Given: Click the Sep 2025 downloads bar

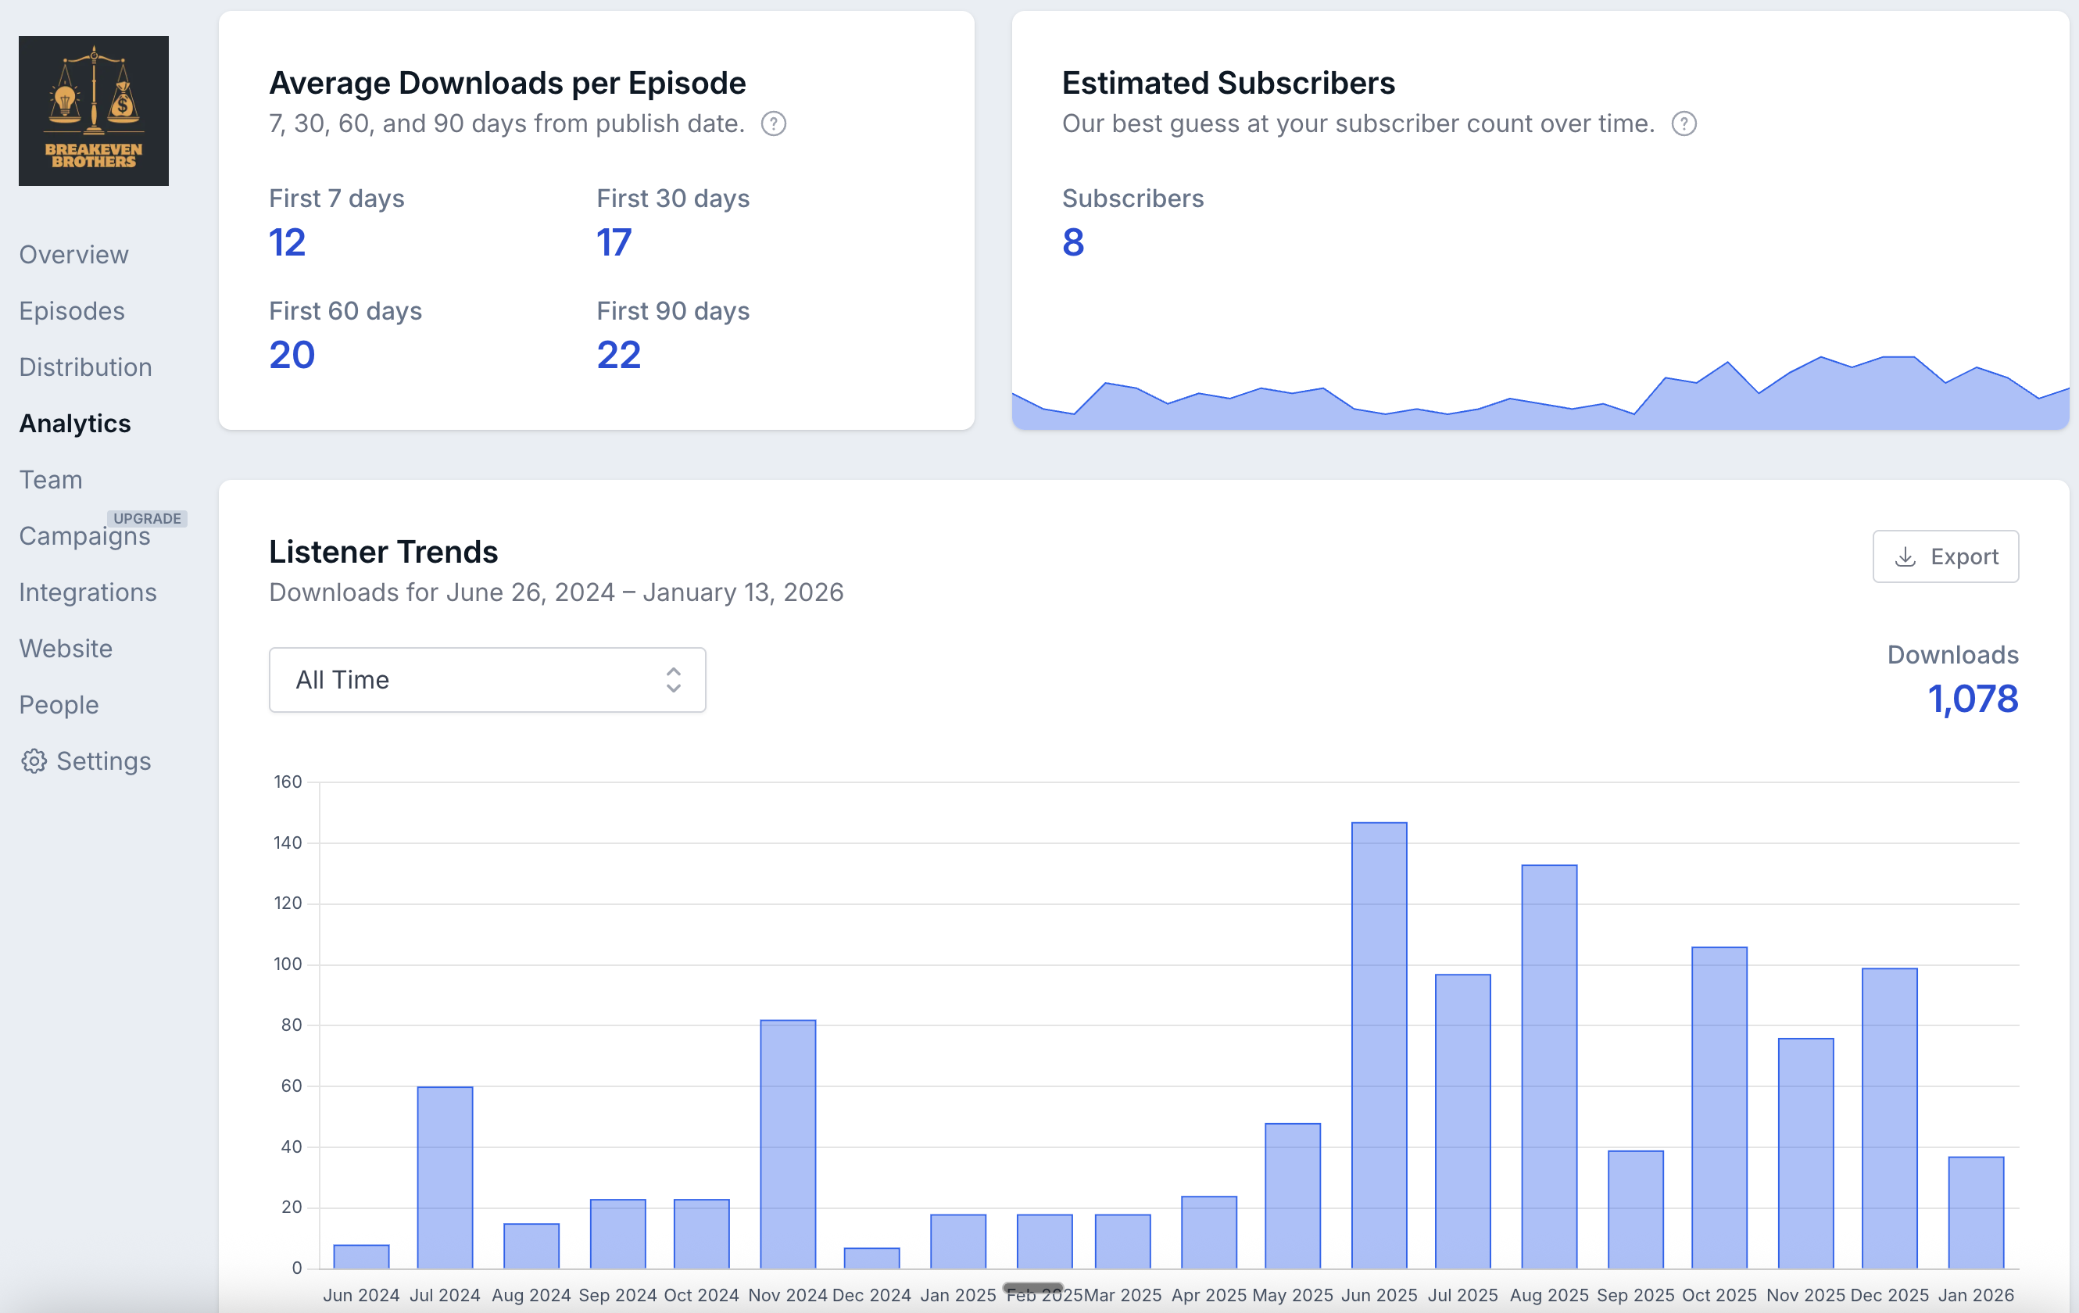Looking at the screenshot, I should pyautogui.click(x=1635, y=1209).
